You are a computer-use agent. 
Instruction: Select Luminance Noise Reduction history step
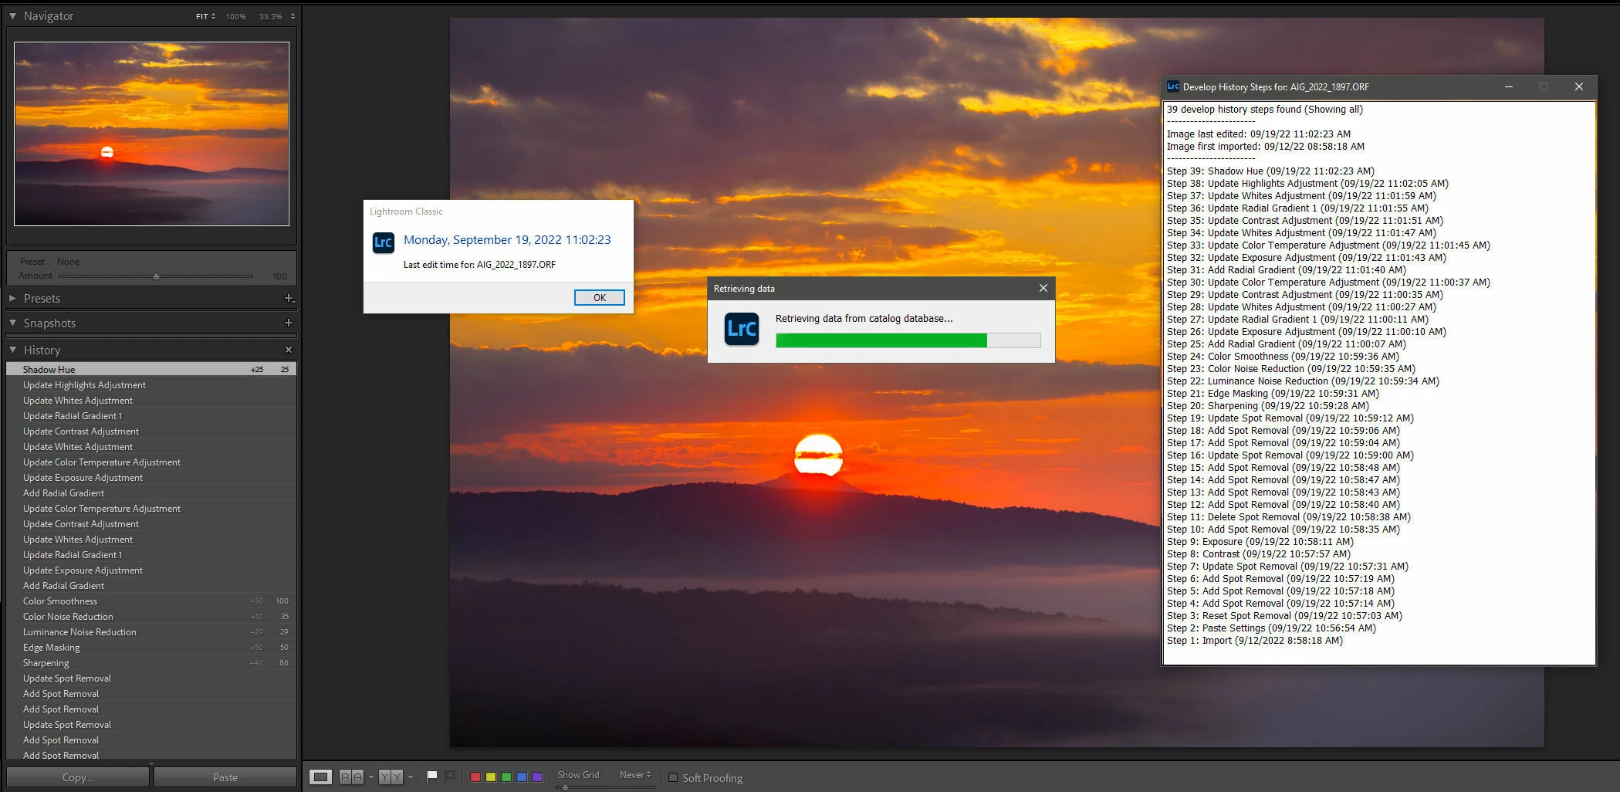coord(151,631)
